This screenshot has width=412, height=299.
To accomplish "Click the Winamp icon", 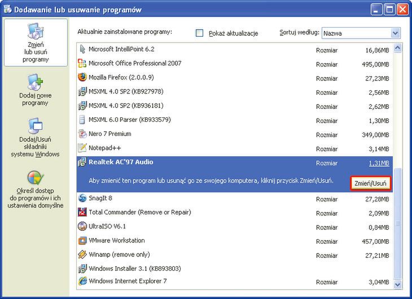I will click(x=82, y=254).
